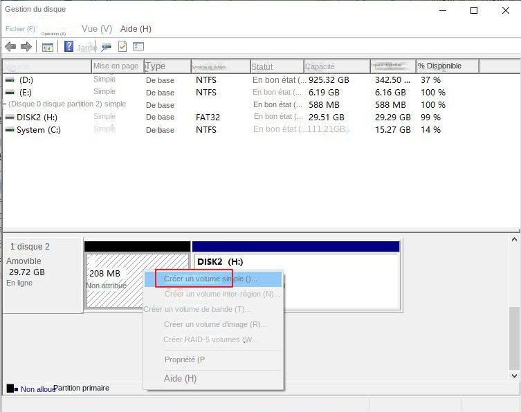Screen dimensions: 521x412
Task: Open the Vue (V) menu
Action: [97, 29]
